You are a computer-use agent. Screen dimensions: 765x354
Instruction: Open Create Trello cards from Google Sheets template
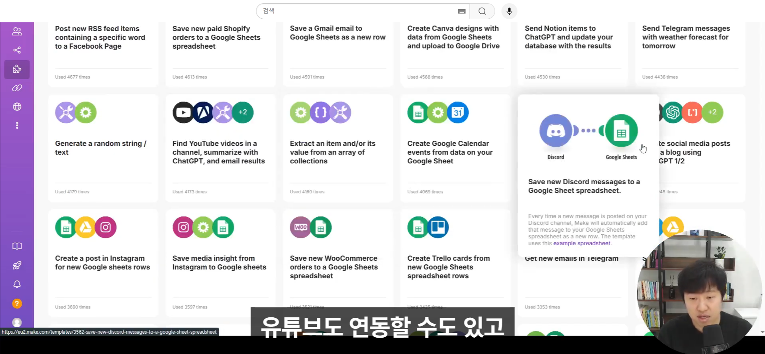(449, 267)
